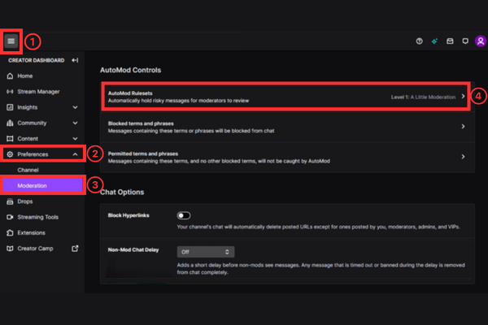488x325 pixels.
Task: Open Permitted terms and phrases arrow
Action: [463, 157]
